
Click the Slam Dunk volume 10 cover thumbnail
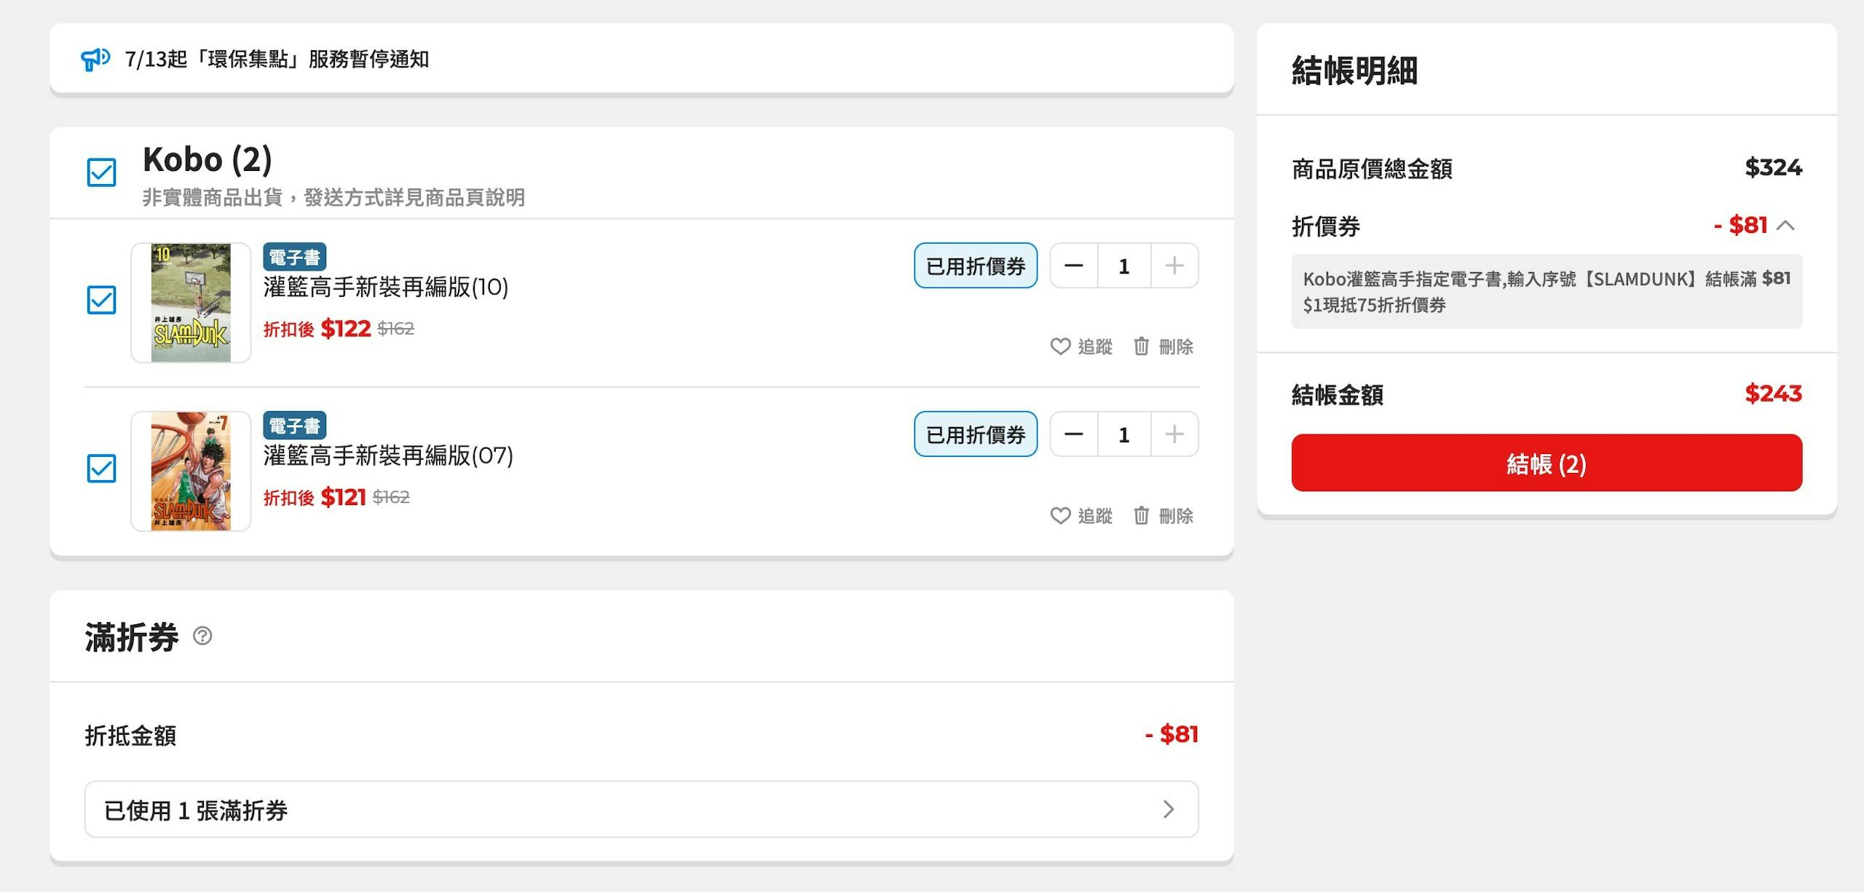click(x=191, y=303)
